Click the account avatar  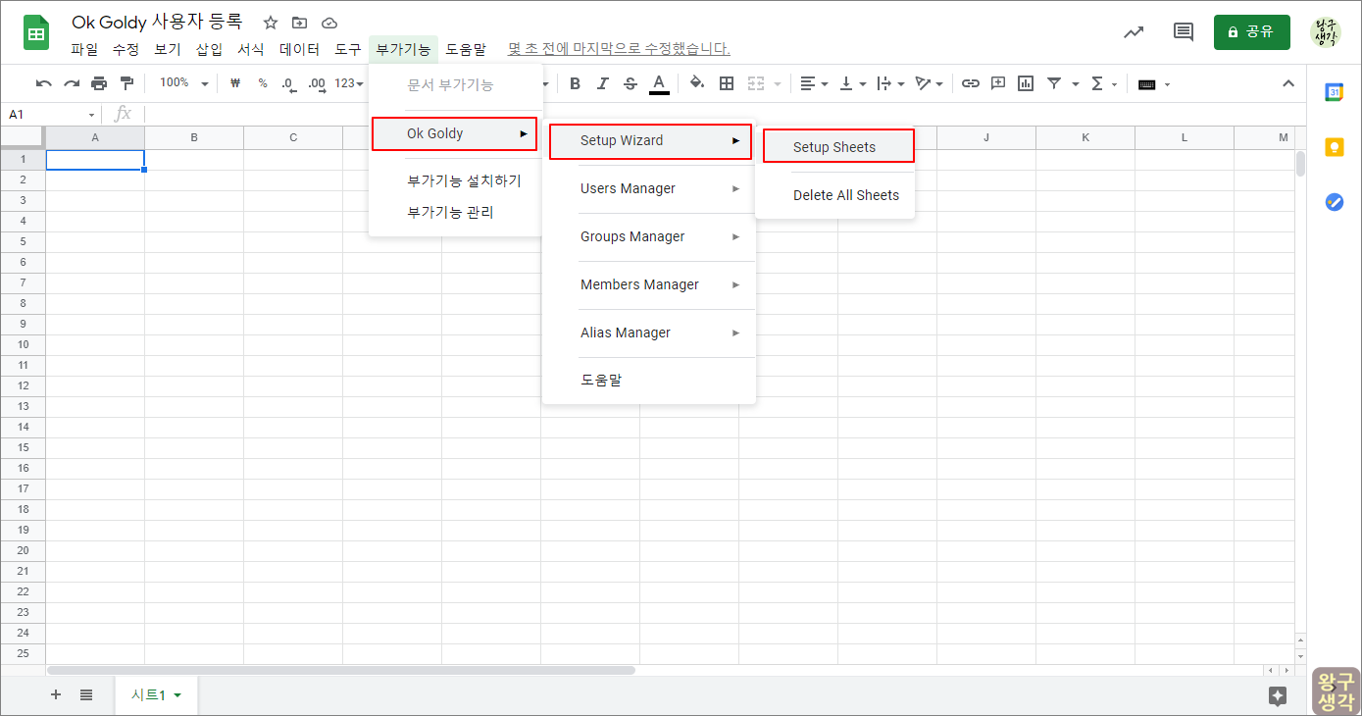tap(1326, 31)
